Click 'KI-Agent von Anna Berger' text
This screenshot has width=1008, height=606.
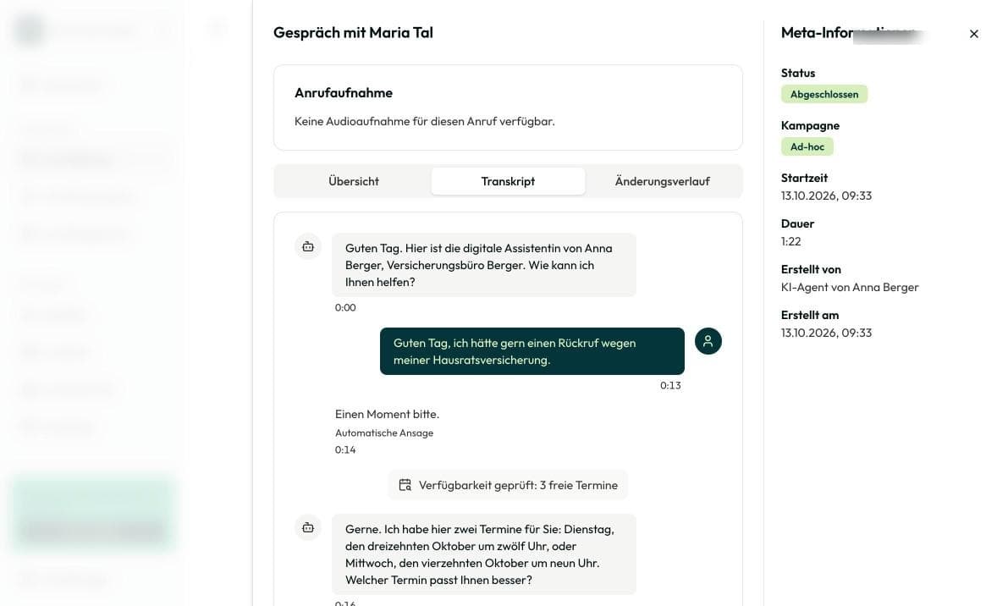[x=849, y=287]
